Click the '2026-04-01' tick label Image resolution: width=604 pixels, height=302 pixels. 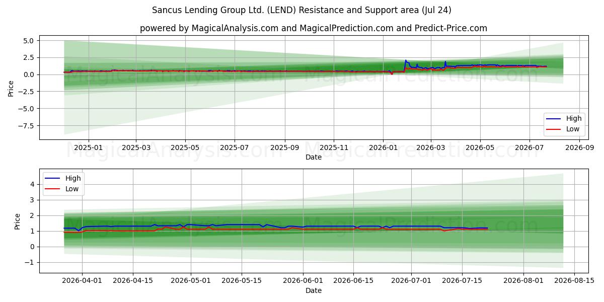[x=83, y=281]
